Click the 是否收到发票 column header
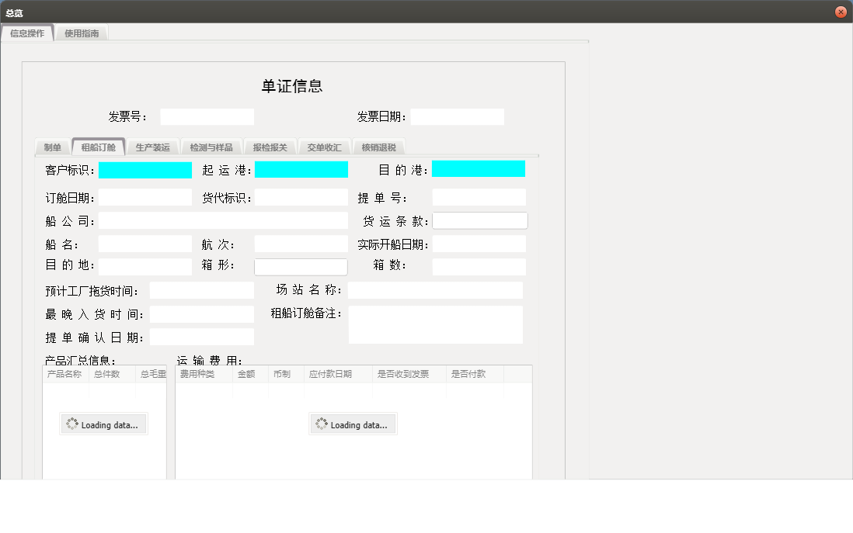The image size is (853, 533). pos(405,372)
